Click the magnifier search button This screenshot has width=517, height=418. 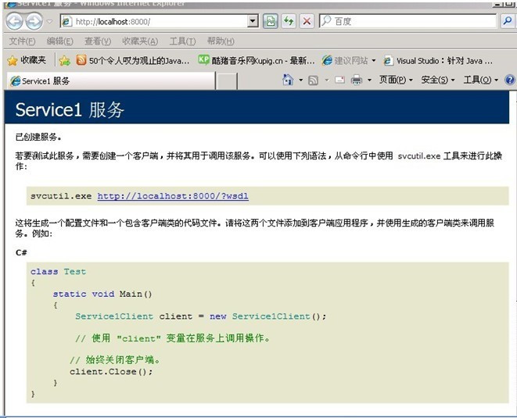point(507,22)
